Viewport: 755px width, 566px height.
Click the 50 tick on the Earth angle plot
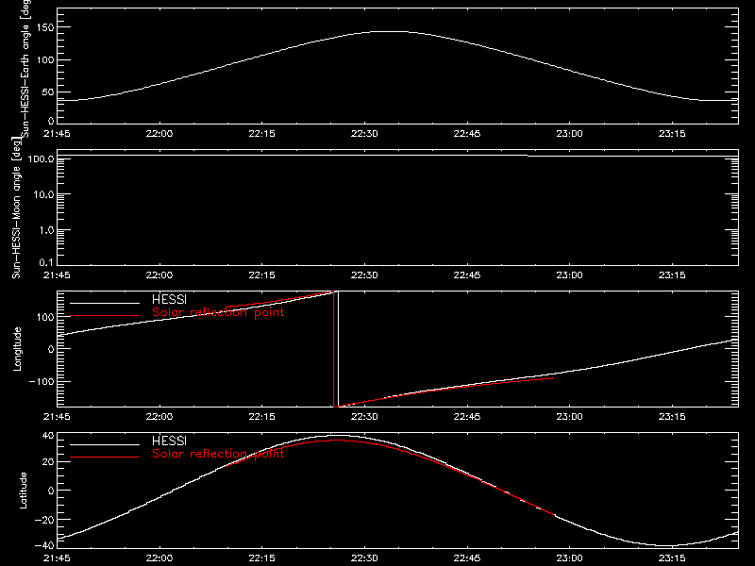coord(48,92)
